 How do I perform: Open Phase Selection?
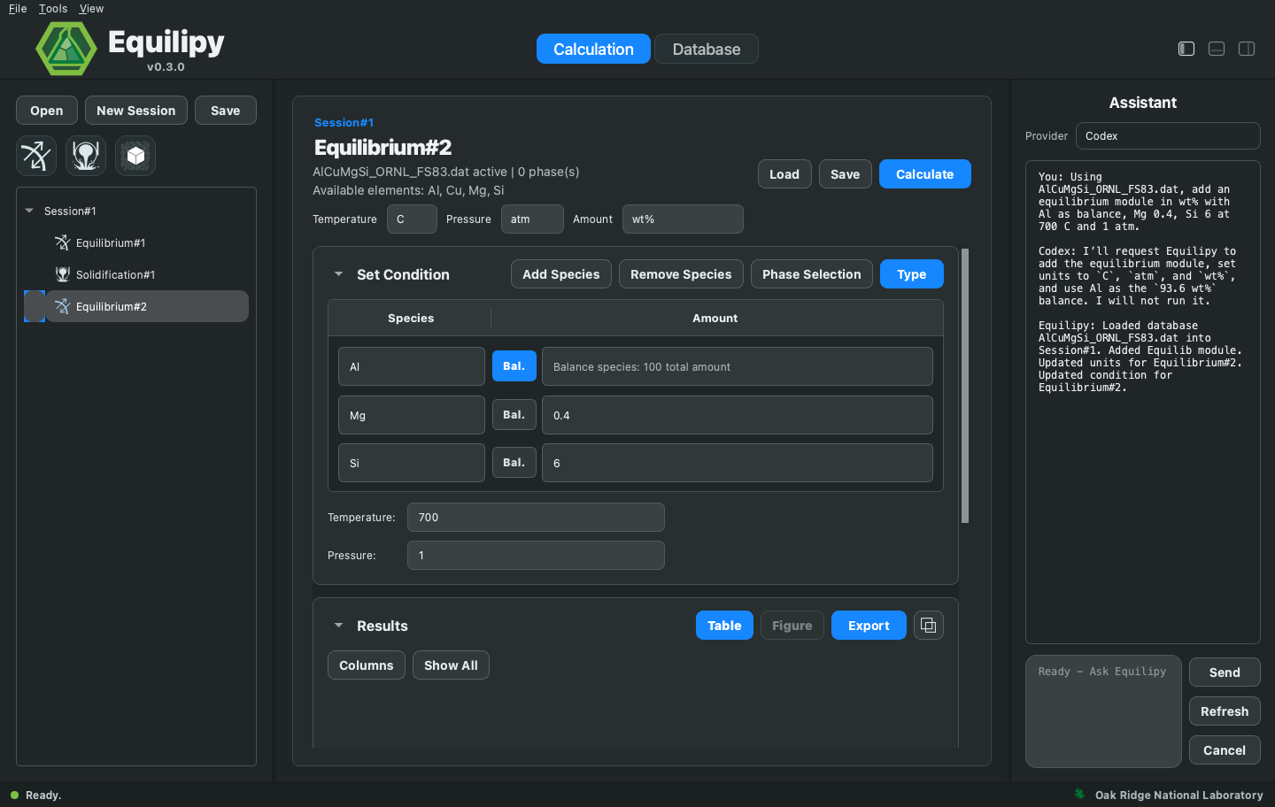(x=812, y=274)
